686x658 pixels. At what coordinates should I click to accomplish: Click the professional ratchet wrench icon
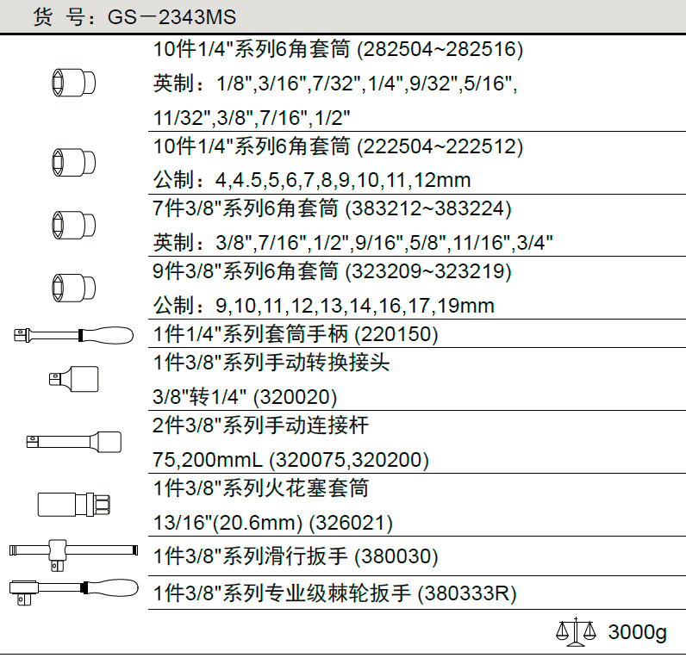tap(73, 592)
